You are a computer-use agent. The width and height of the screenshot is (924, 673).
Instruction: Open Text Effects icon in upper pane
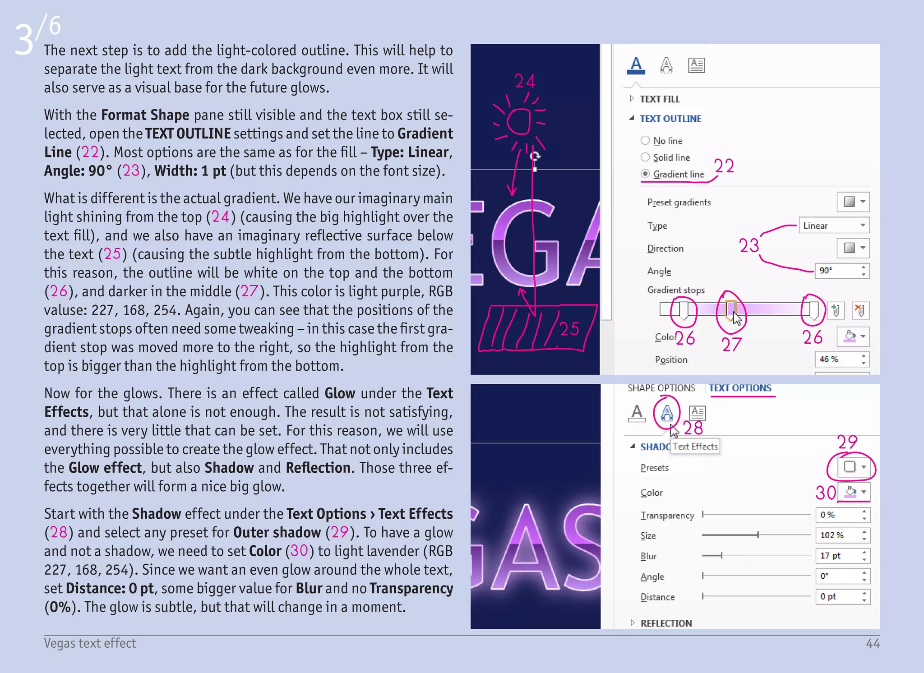pos(666,65)
